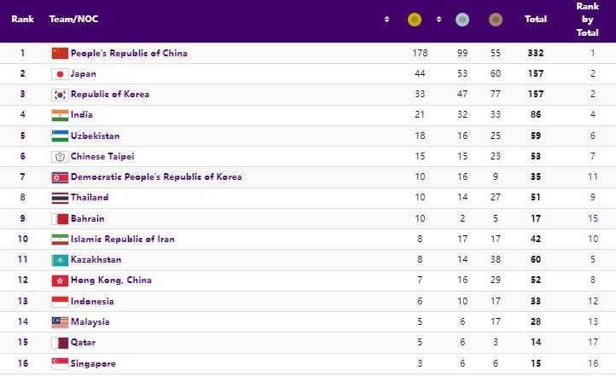Viewport: 616px width, 376px height.
Task: Select the Rank column header
Action: 22,20
